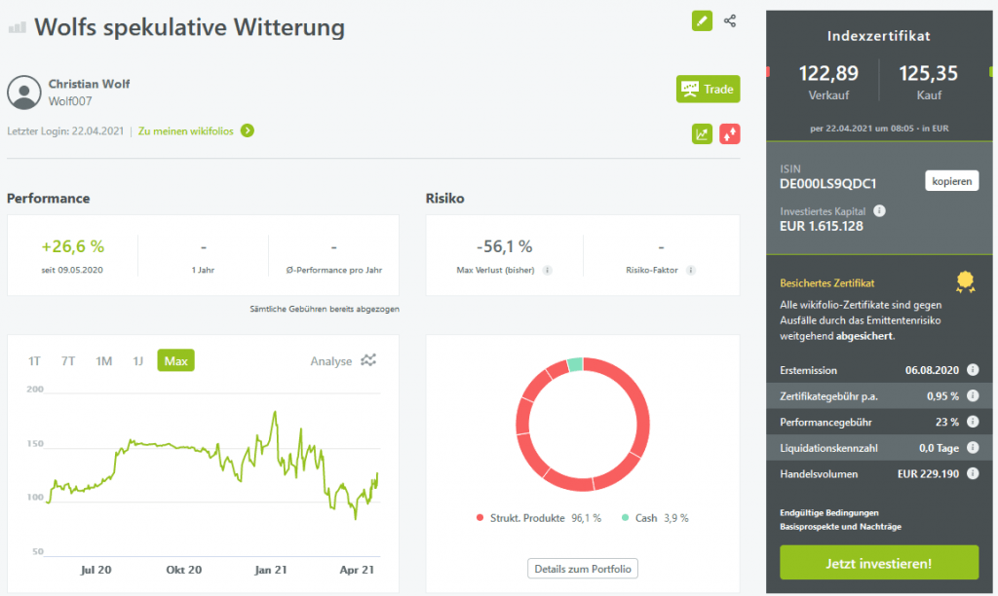Open Details zum Portfolio
This screenshot has width=998, height=596.
pos(582,568)
